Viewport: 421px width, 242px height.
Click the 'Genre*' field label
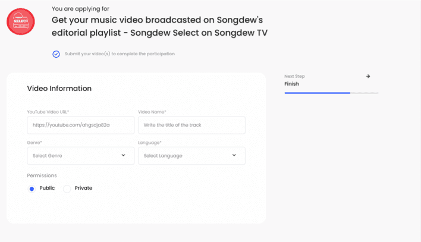(34, 143)
